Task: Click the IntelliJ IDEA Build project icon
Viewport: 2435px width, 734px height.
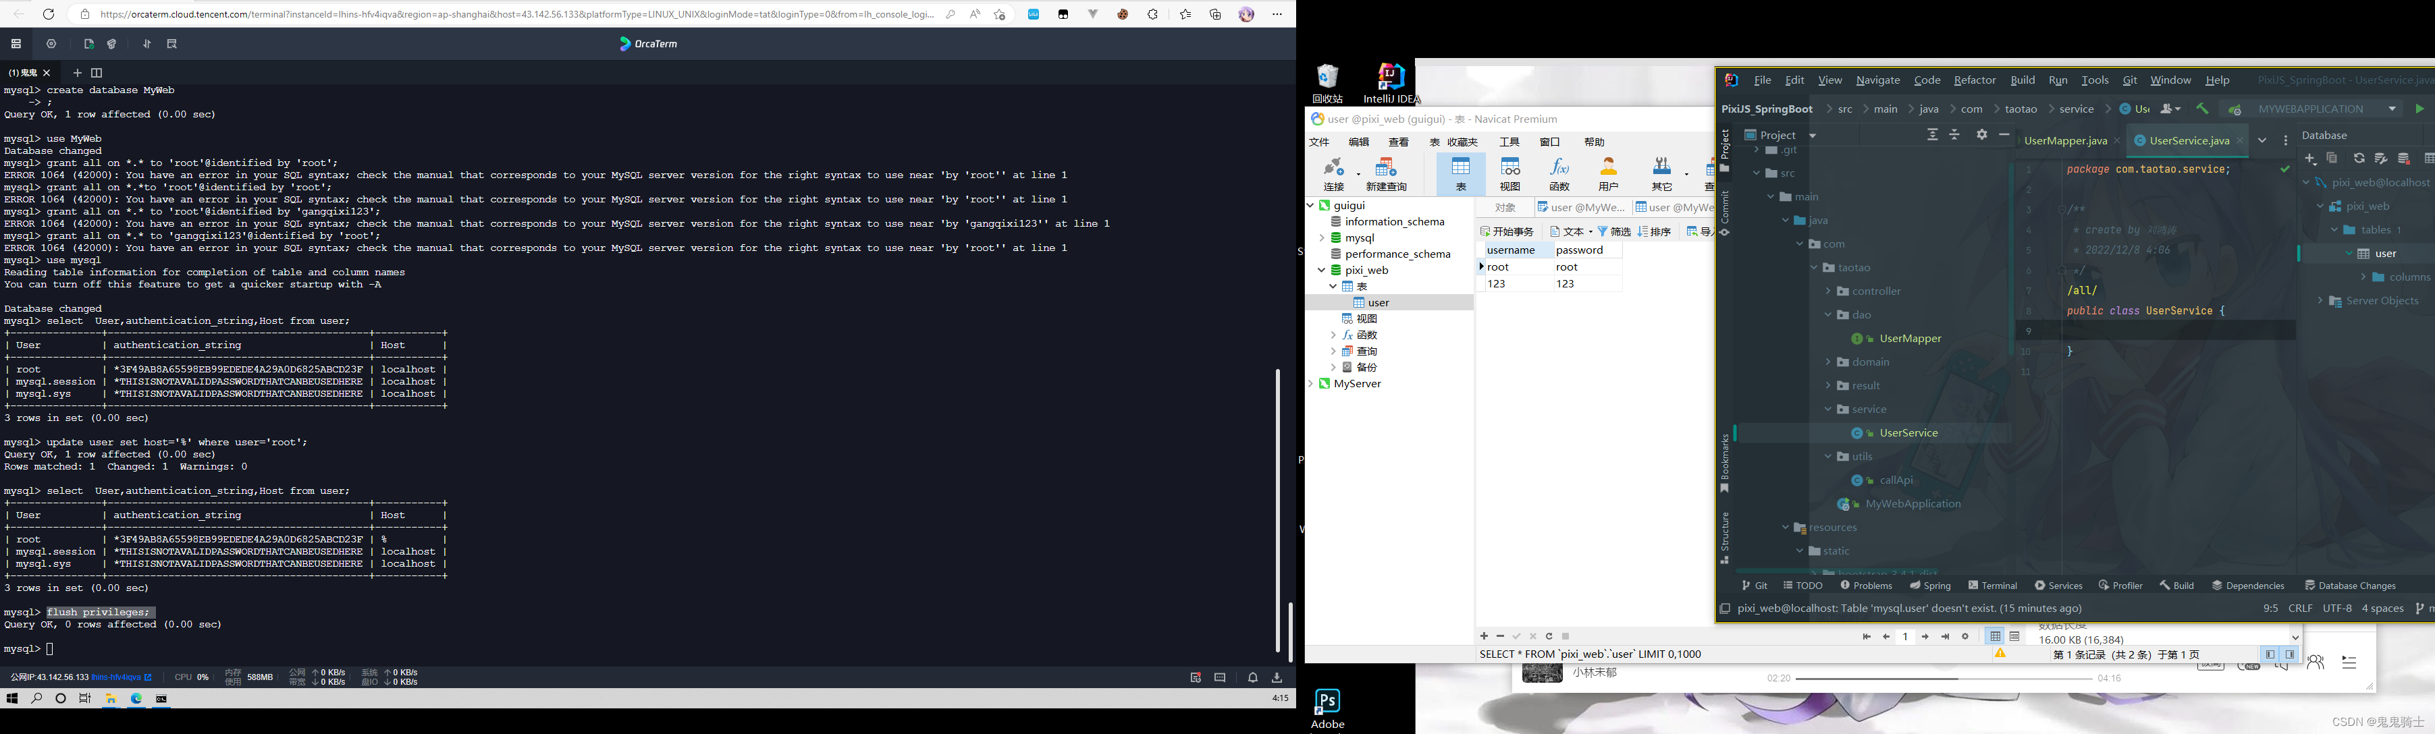Action: point(2202,107)
